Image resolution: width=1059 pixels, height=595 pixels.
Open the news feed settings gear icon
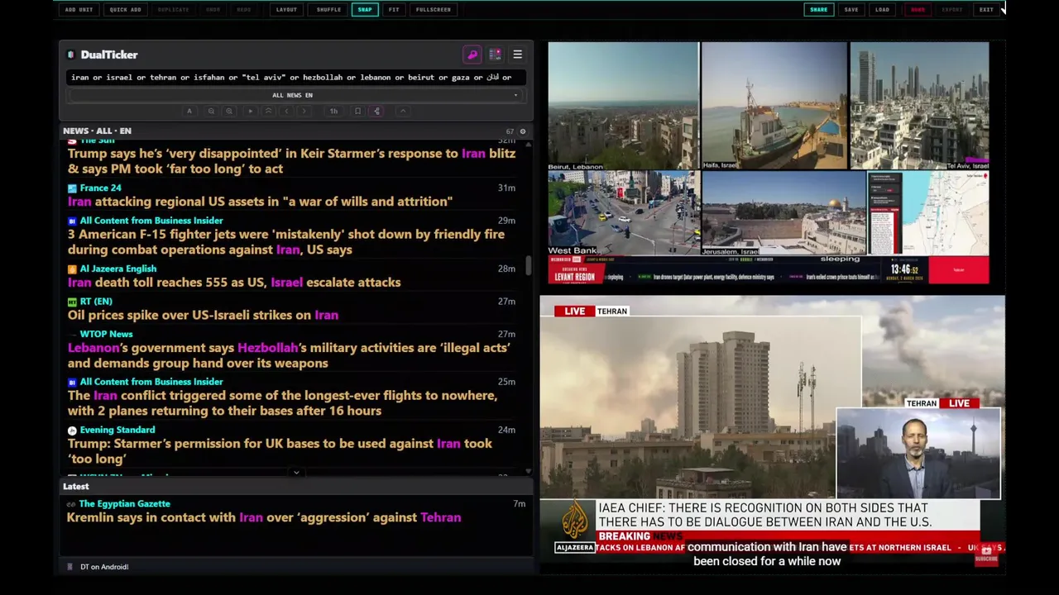522,131
